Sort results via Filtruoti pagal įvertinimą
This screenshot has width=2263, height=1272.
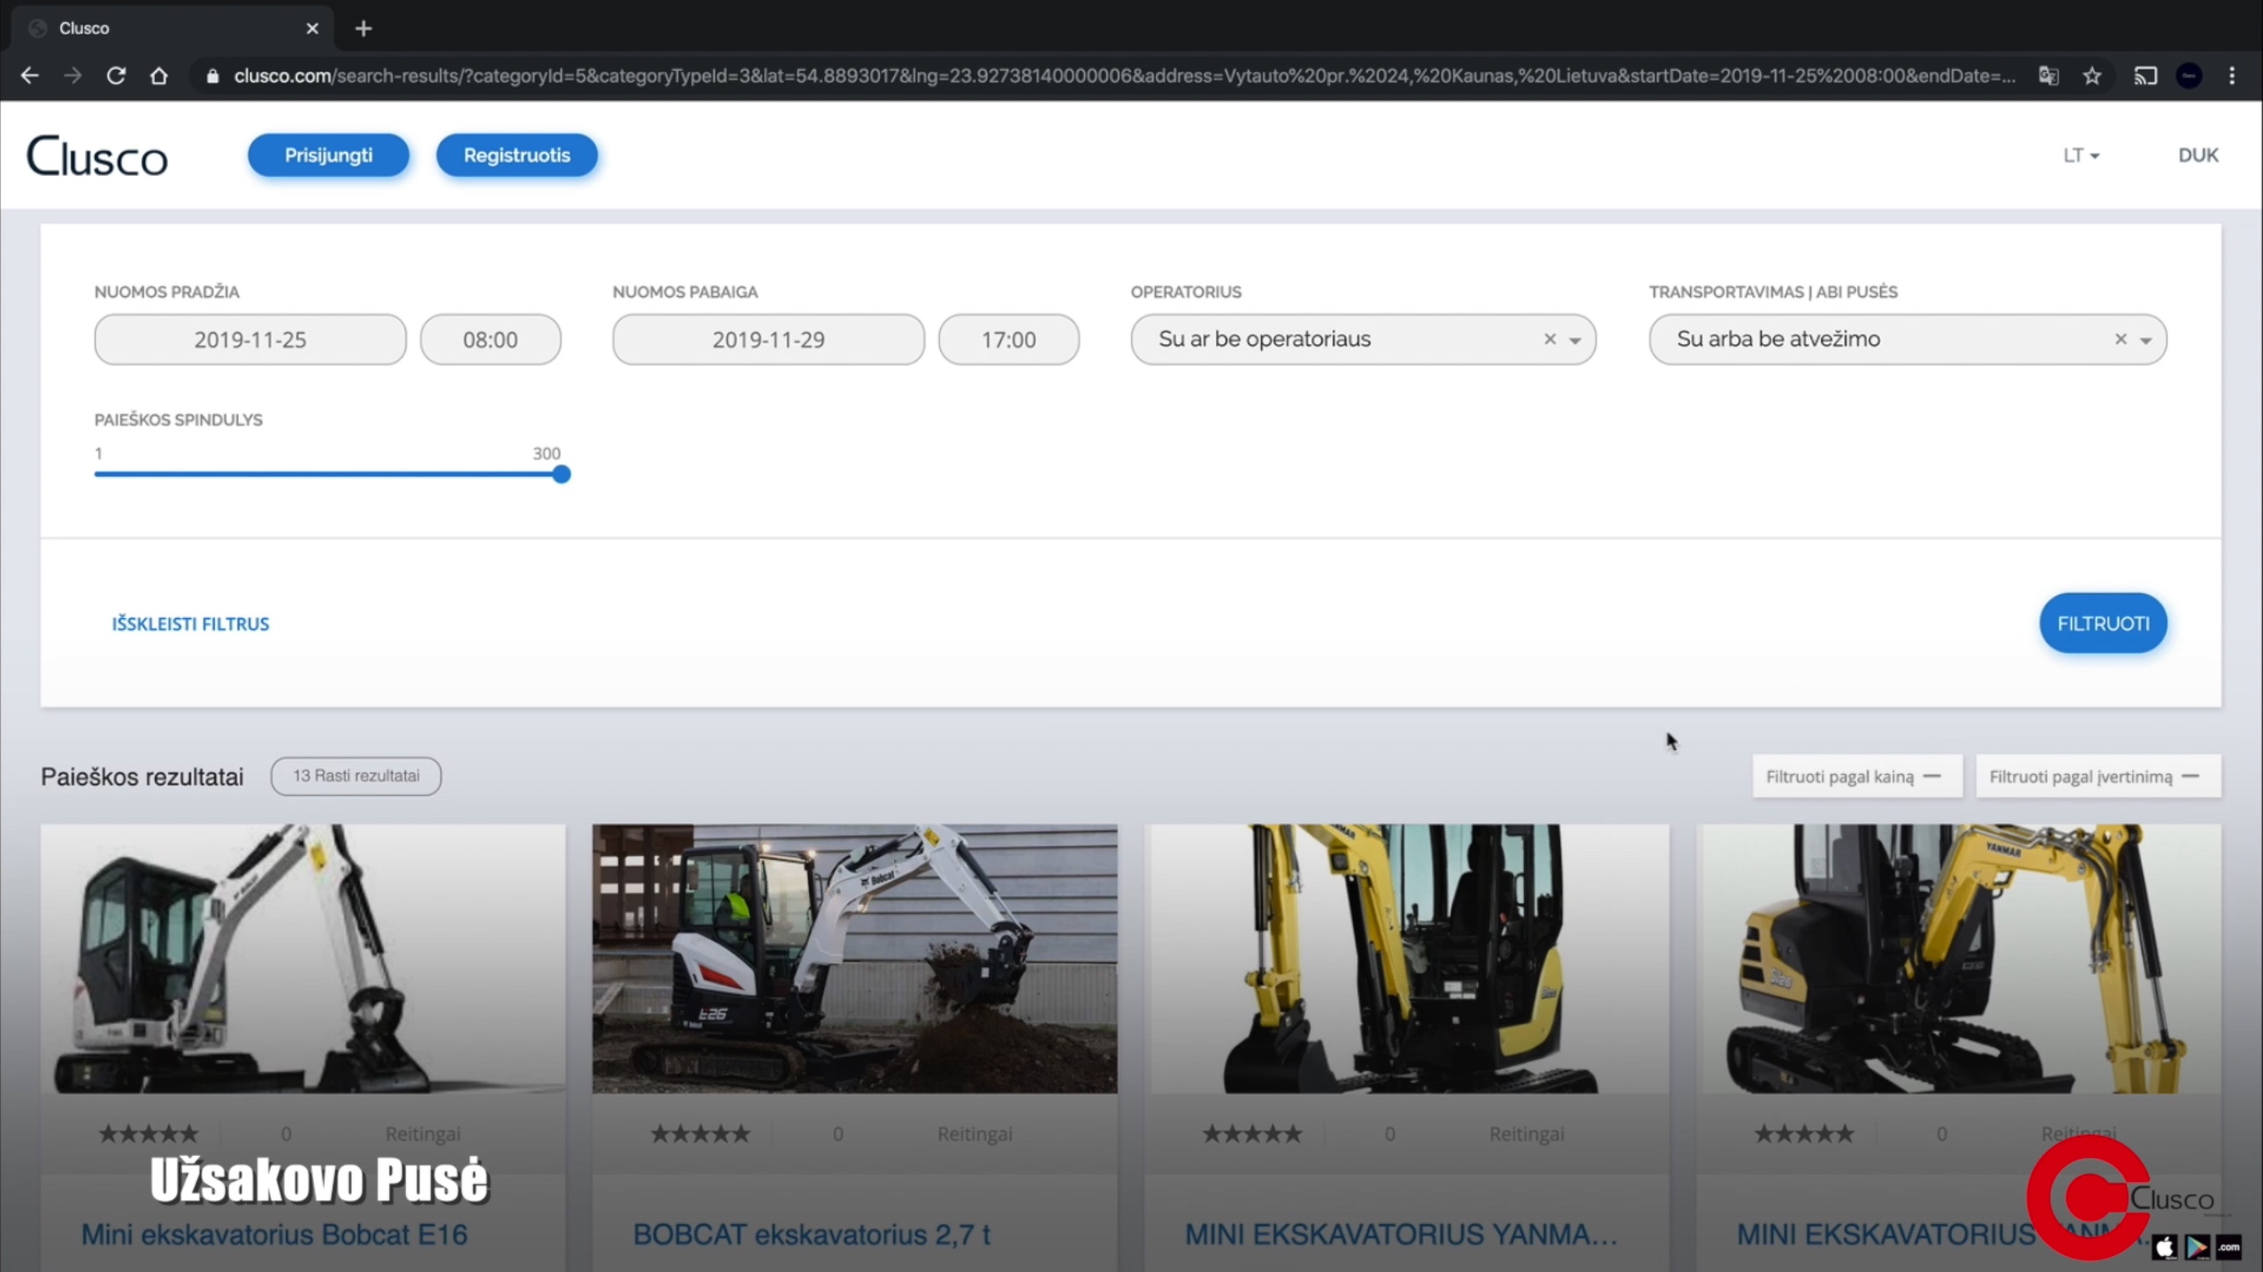[x=2098, y=777]
